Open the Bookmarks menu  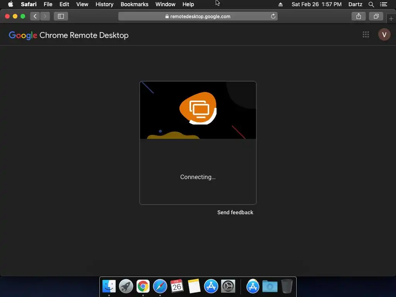pos(134,4)
